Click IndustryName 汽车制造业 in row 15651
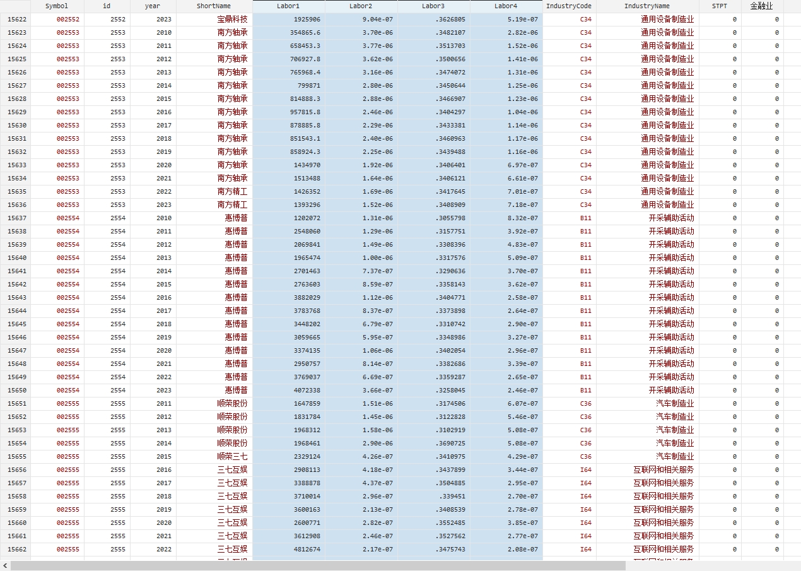The width and height of the screenshot is (801, 571). pos(675,404)
